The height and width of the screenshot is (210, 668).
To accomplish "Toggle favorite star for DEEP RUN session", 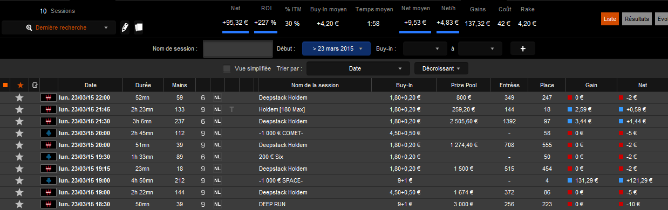I will click(19, 204).
